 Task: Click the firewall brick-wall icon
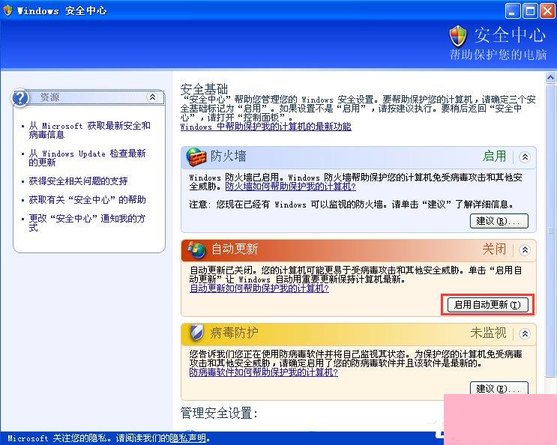(196, 157)
